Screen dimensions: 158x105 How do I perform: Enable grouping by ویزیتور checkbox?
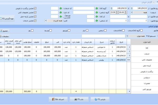(69, 30)
